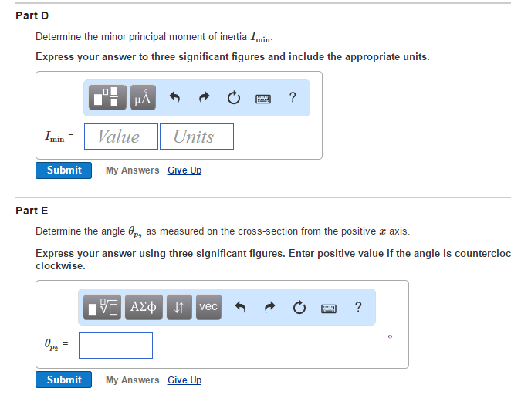Undo last entry in Part E
This screenshot has width=511, height=405.
pyautogui.click(x=240, y=308)
